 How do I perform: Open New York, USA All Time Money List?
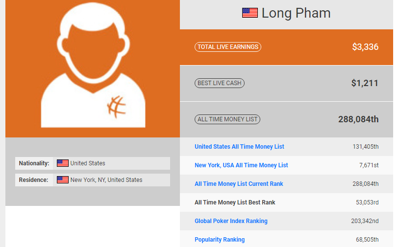coord(241,165)
